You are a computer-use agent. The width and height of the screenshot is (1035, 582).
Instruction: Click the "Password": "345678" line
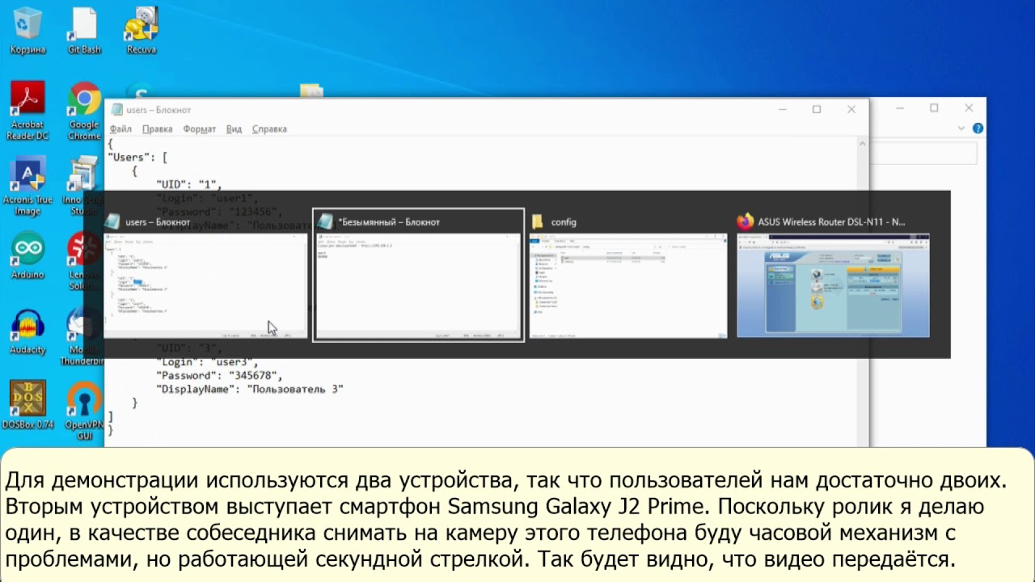tap(218, 376)
